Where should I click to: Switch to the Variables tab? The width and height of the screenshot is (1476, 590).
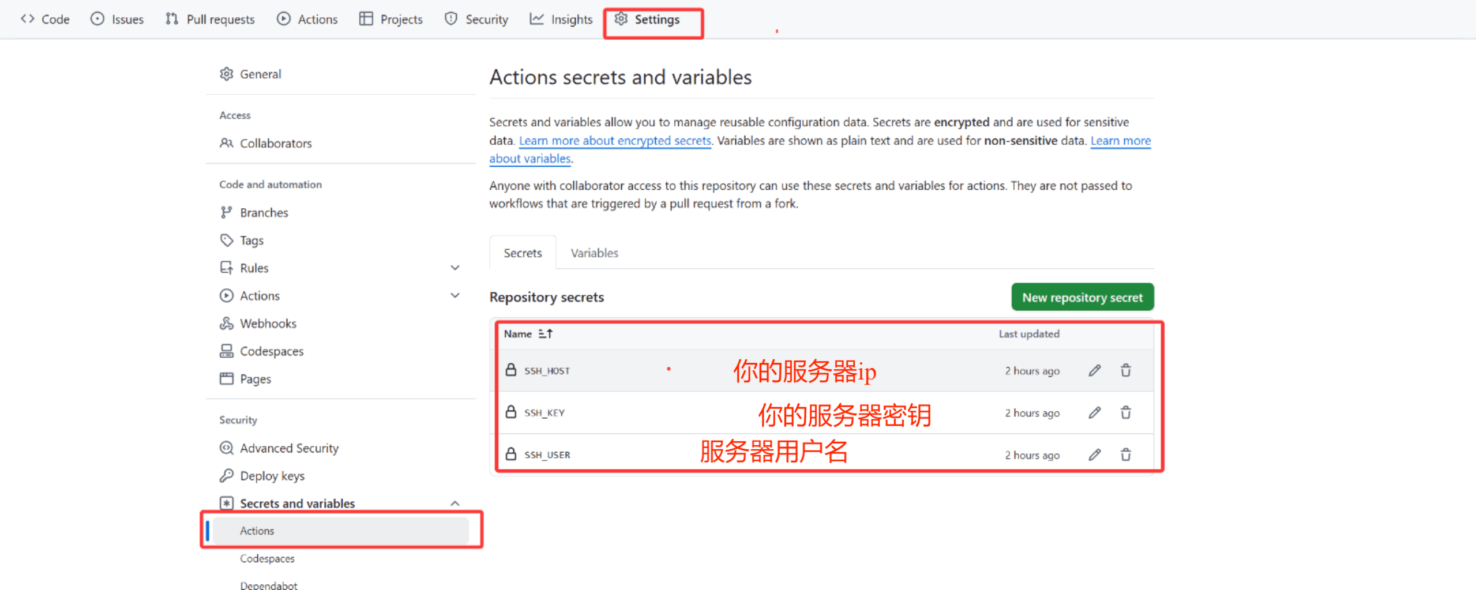tap(594, 253)
